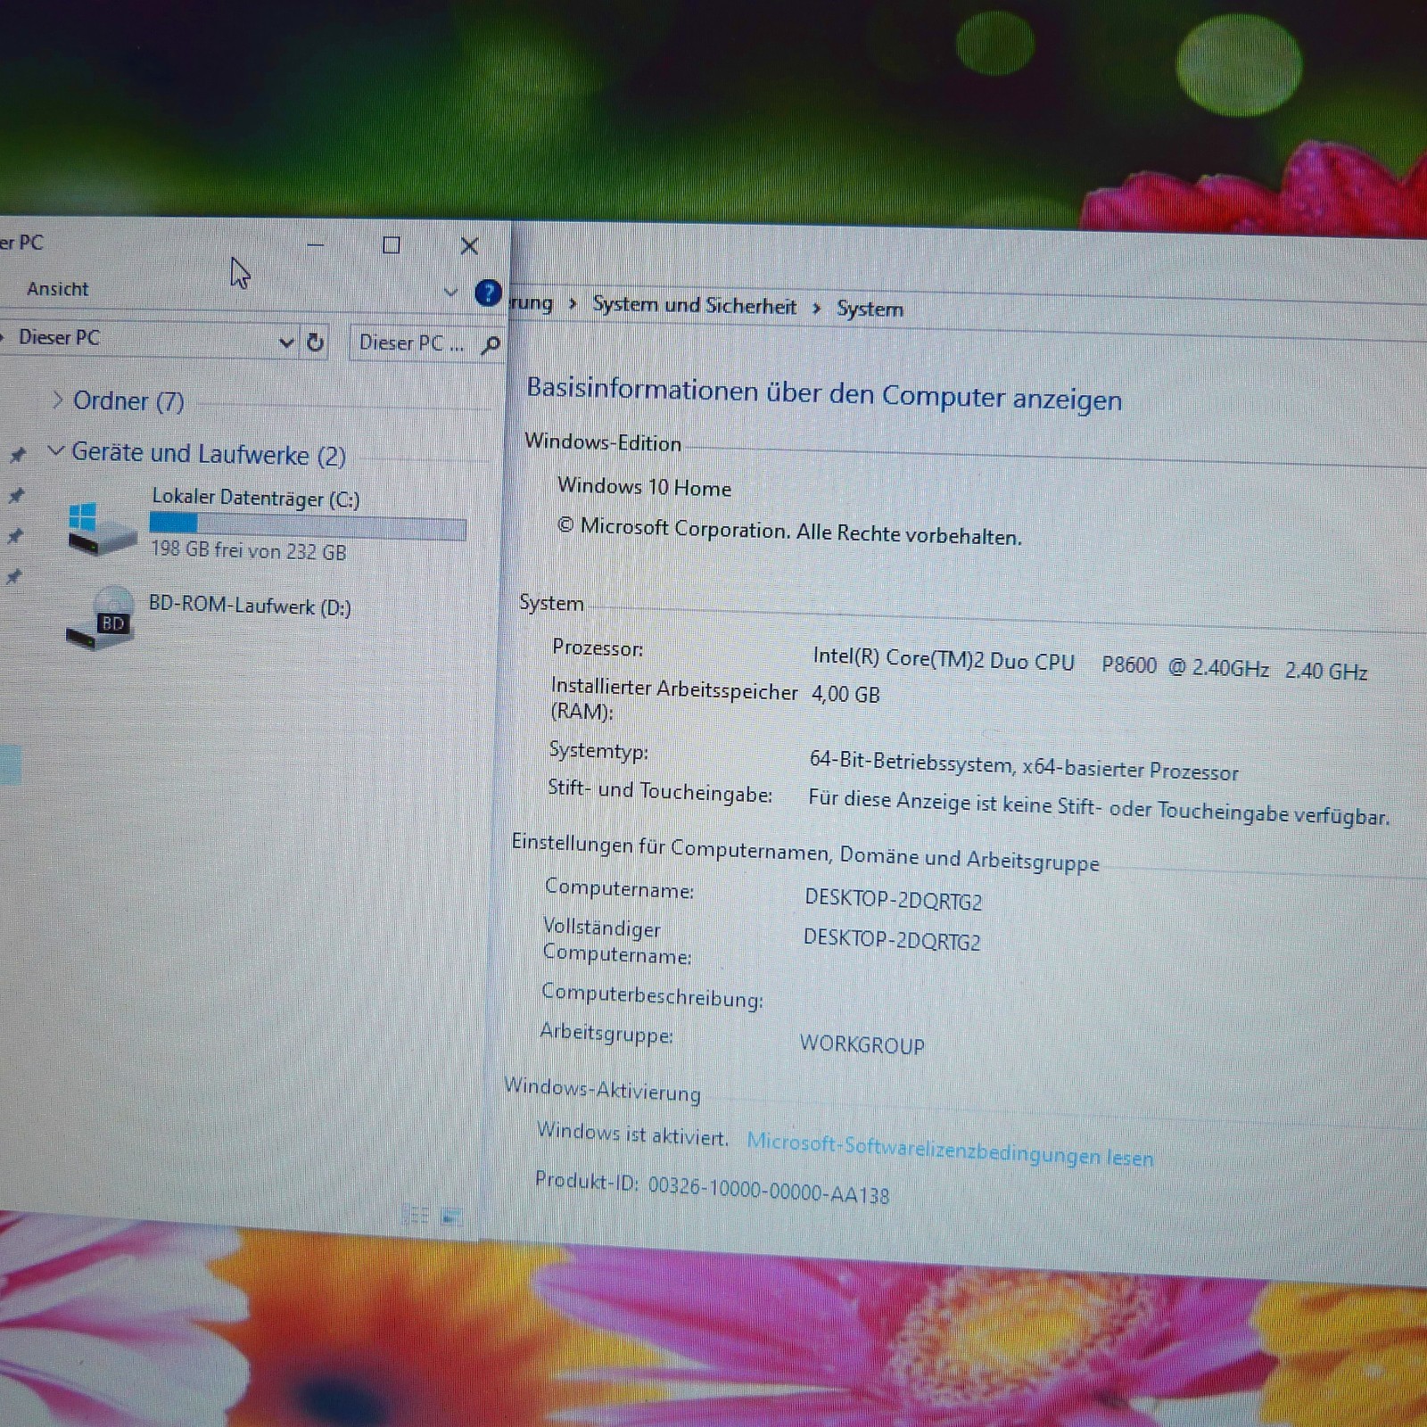Screen dimensions: 1427x1427
Task: Open the Lokaler Datenträger (C:) drive icon
Action: pyautogui.click(x=102, y=529)
